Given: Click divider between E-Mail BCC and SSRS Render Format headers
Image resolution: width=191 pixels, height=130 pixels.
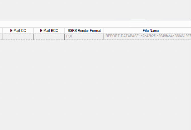Looking at the screenshot, I should [x=64, y=31].
